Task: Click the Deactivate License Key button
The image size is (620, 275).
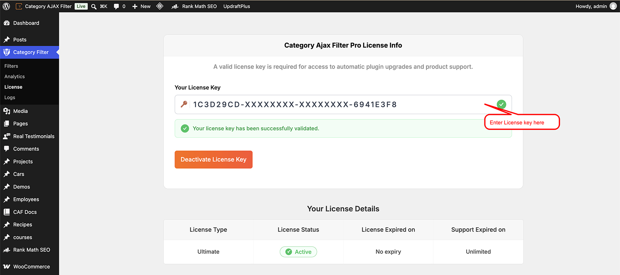Action: [x=214, y=159]
